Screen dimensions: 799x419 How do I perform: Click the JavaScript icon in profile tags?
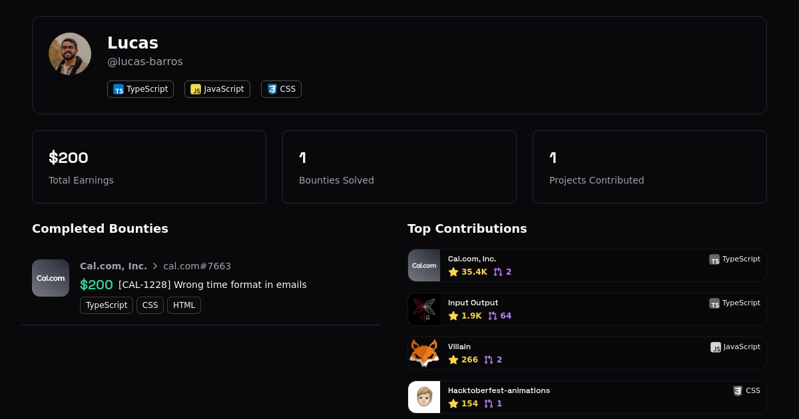(196, 89)
